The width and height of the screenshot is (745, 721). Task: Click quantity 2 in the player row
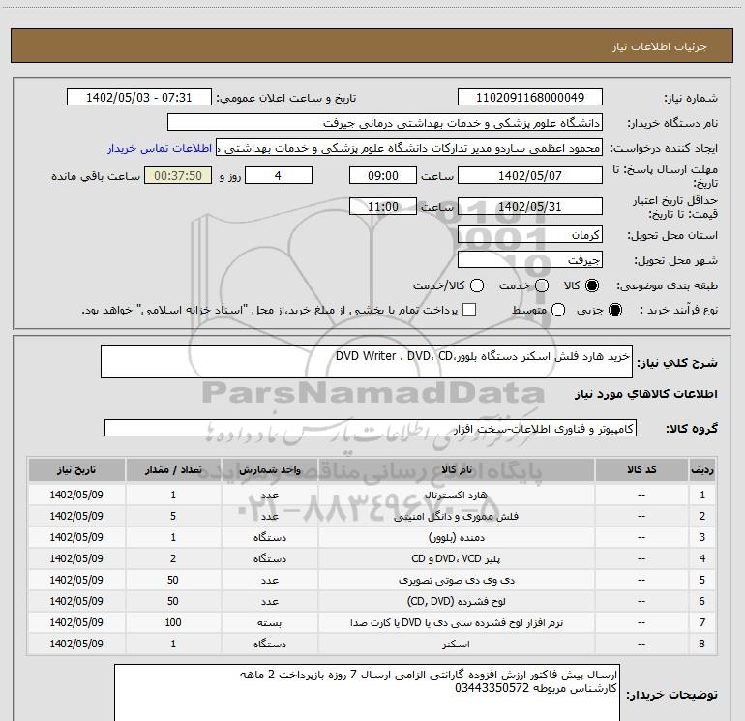click(173, 558)
